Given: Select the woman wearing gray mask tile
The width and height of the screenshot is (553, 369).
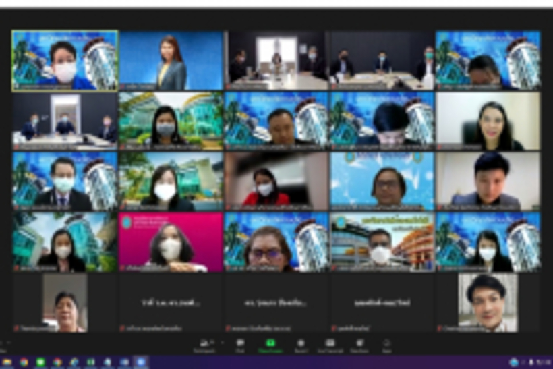Looking at the screenshot, I should pos(171,121).
